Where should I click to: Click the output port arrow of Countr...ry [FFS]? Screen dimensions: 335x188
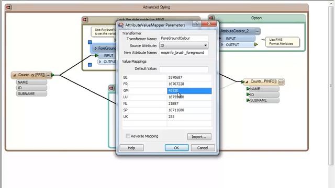tap(53, 75)
